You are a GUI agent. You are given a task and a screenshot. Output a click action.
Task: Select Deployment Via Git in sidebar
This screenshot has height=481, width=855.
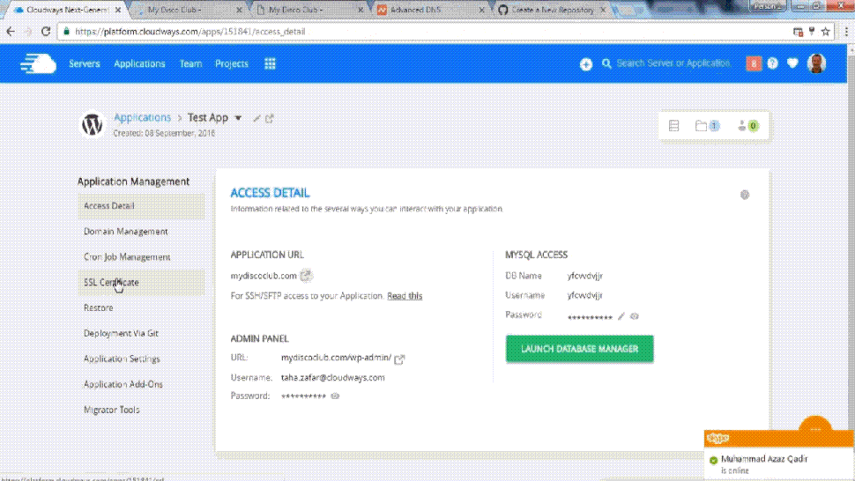[141, 333]
